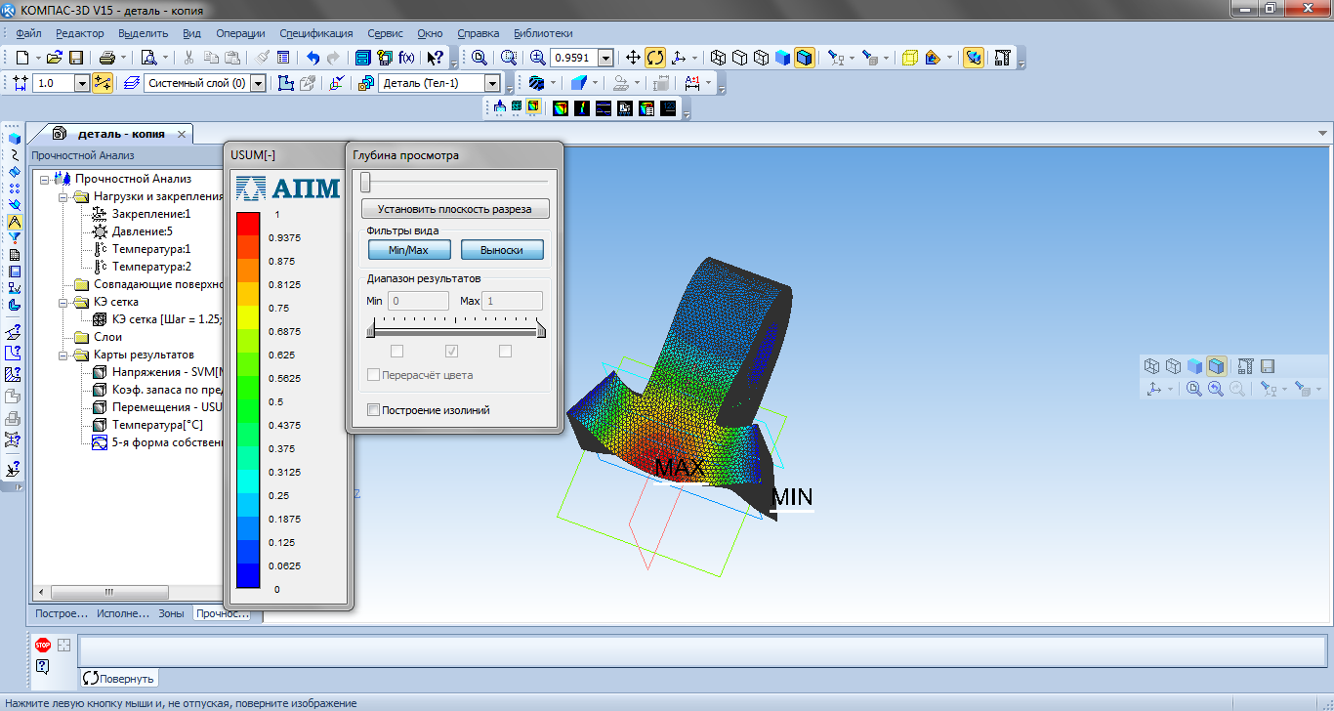Toggle the Min/Max view filter

[408, 250]
